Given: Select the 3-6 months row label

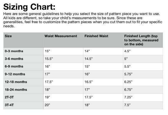Looking at the screenshot, I should 14,59.
